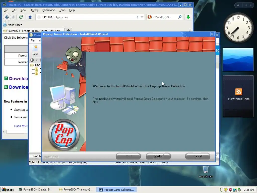
Task: Open the Bookmarks menu
Action: (x=49, y=10)
